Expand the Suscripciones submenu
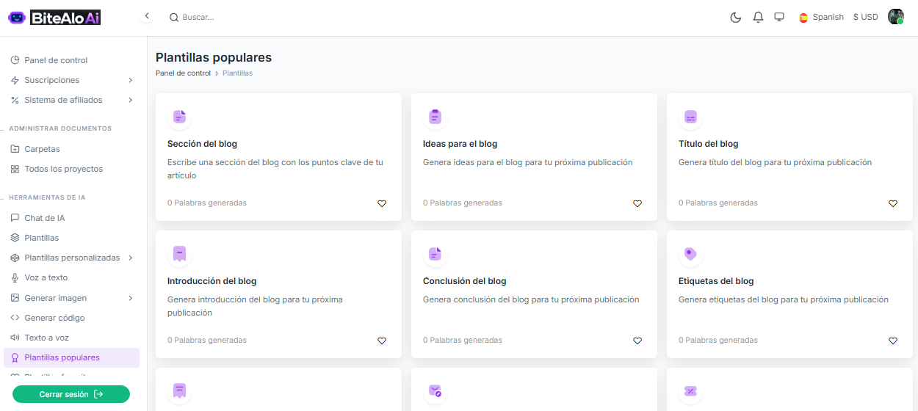 130,80
